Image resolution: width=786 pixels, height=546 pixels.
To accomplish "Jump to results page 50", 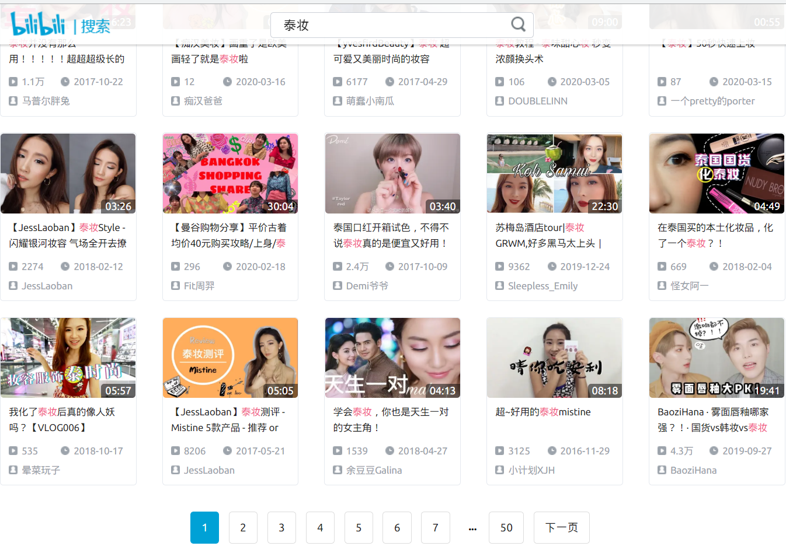I will pyautogui.click(x=506, y=527).
